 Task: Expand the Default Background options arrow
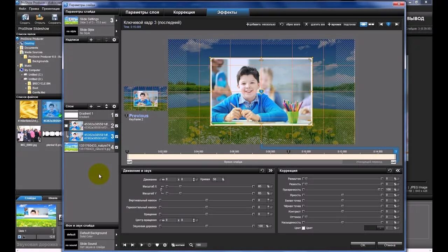tap(117, 234)
